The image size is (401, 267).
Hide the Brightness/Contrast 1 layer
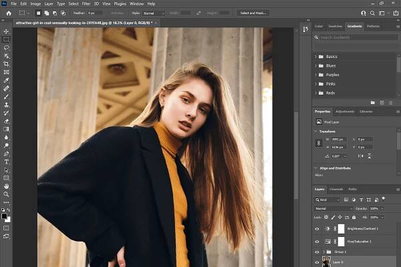tap(317, 228)
